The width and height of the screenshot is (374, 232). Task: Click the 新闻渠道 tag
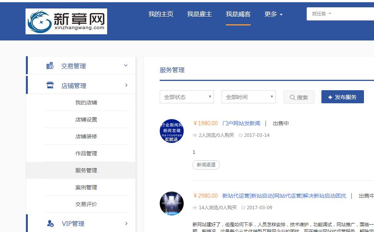[206, 165]
